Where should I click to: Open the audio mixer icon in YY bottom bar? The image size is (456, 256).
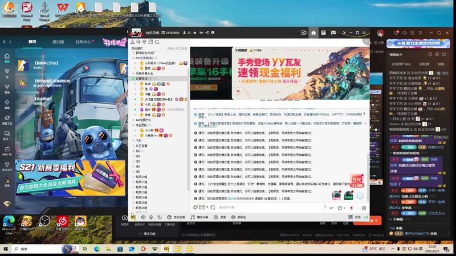[160, 217]
